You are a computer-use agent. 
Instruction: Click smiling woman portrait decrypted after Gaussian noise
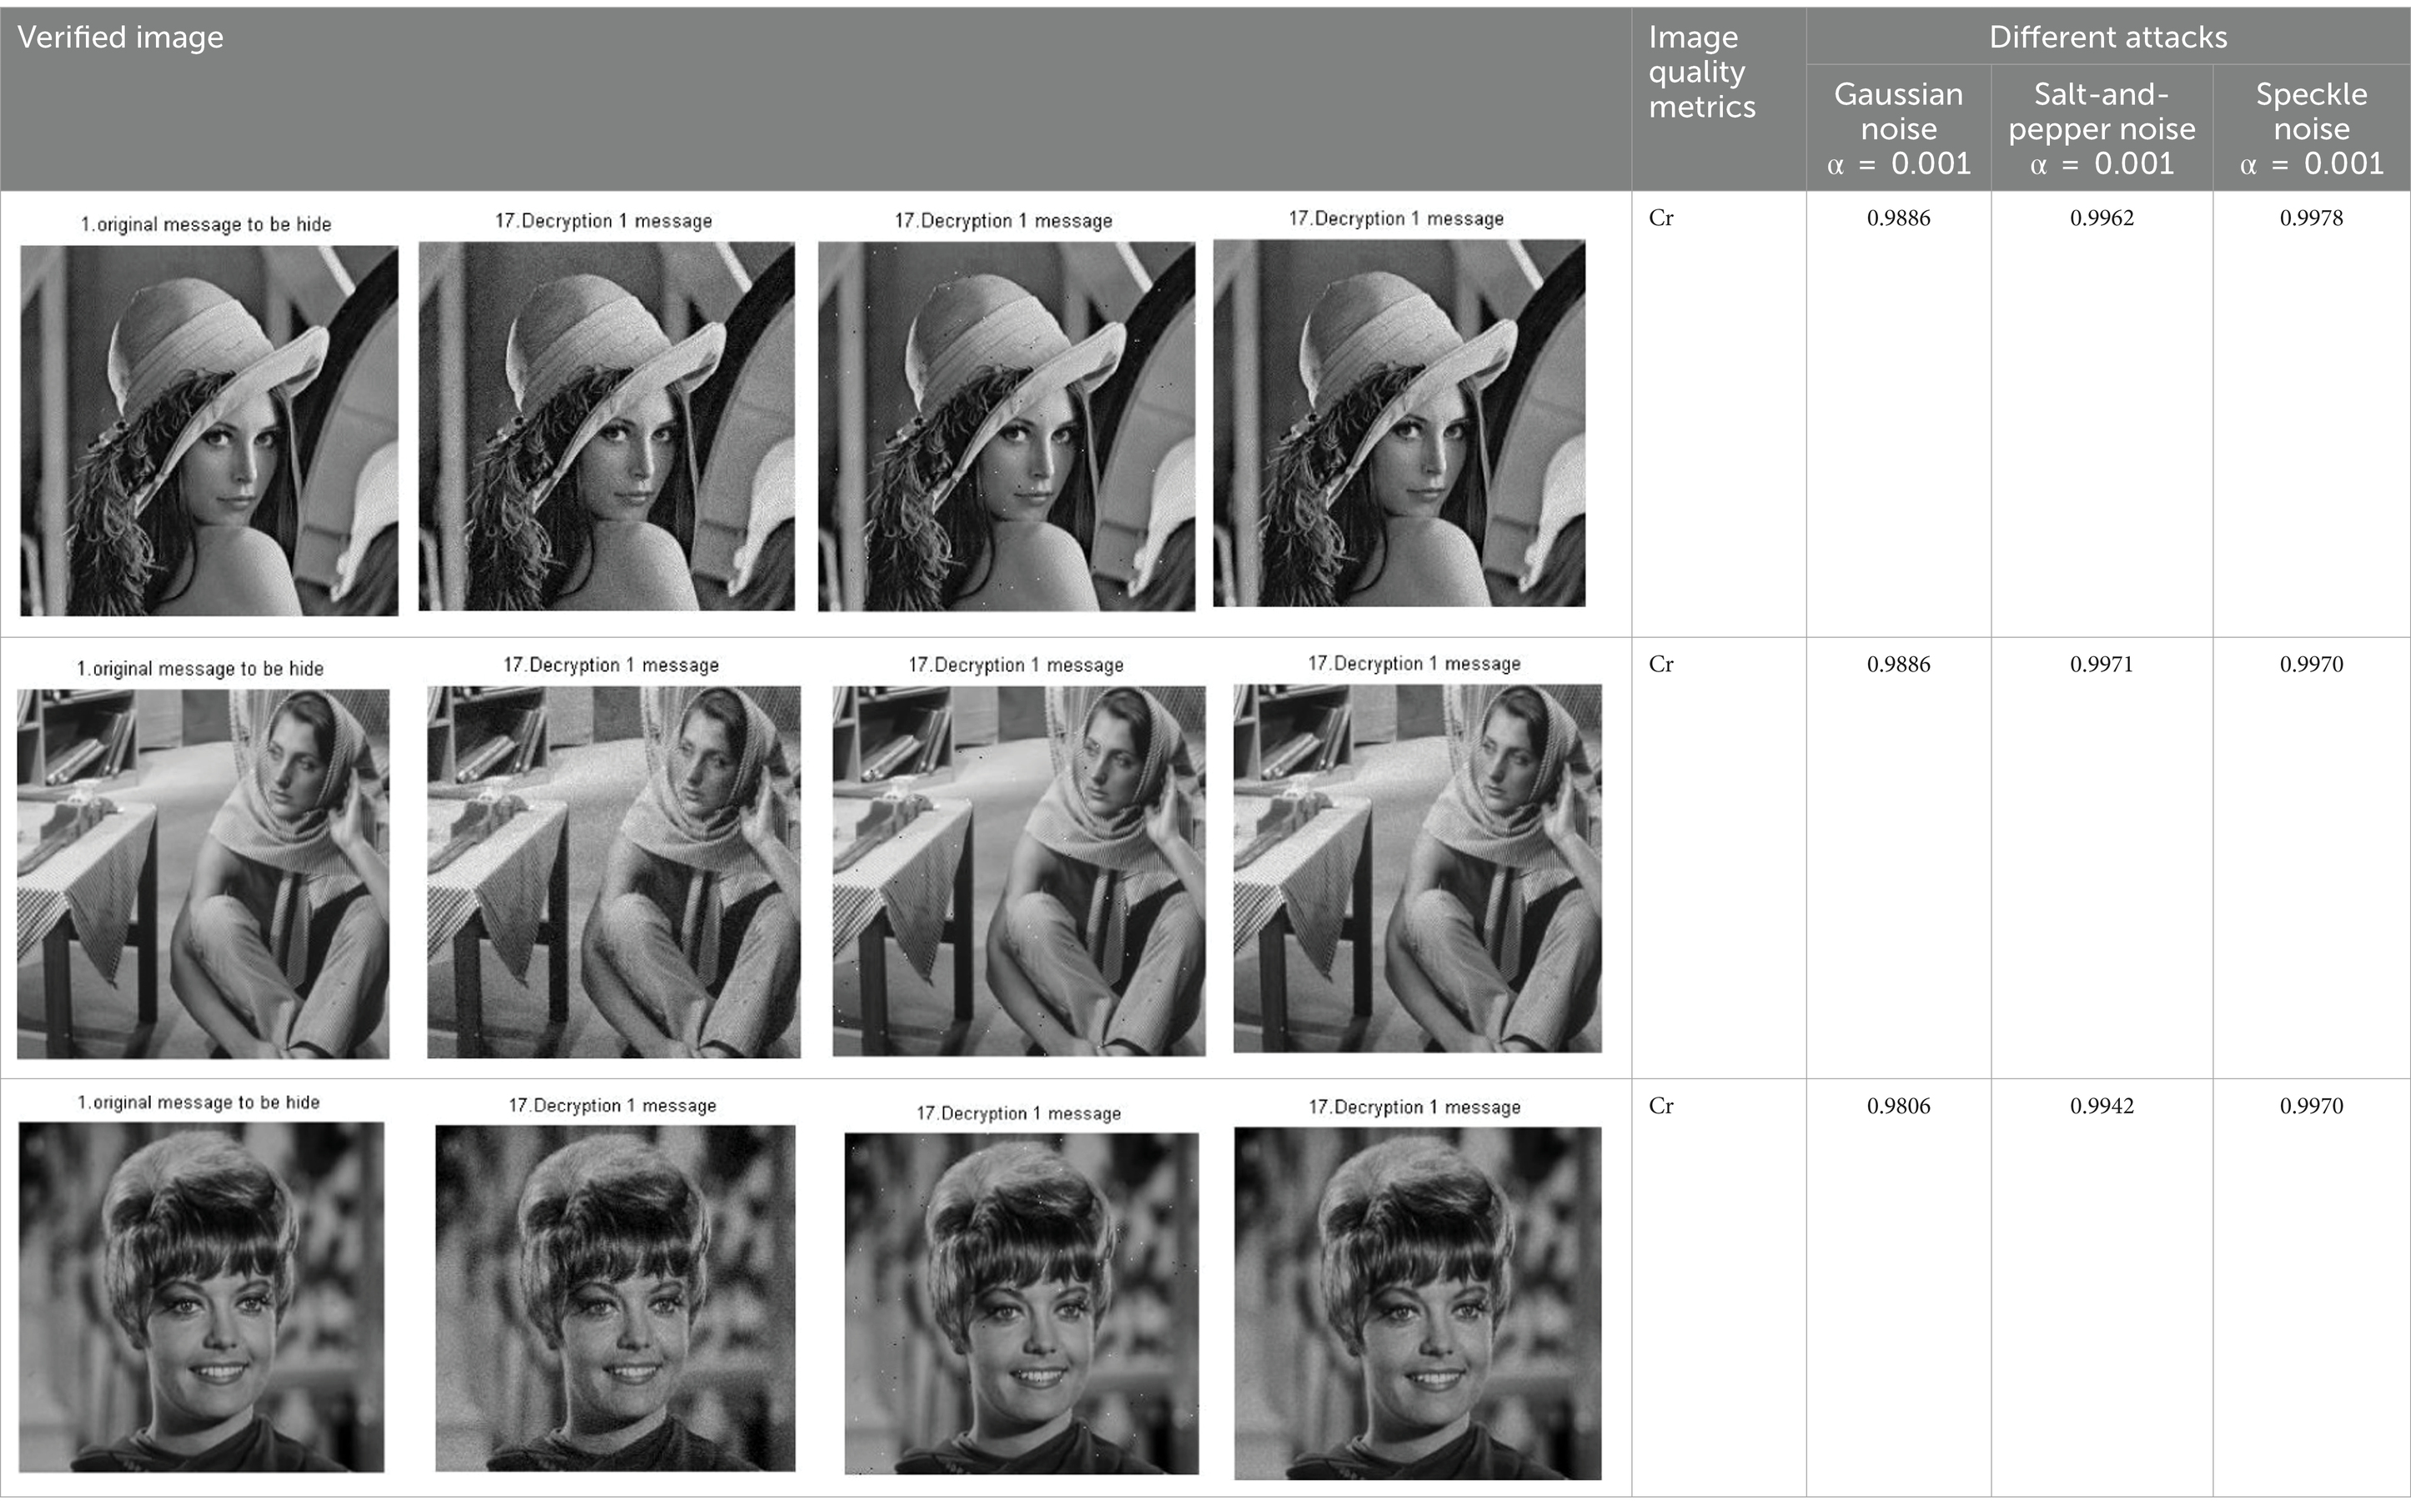tap(615, 1298)
